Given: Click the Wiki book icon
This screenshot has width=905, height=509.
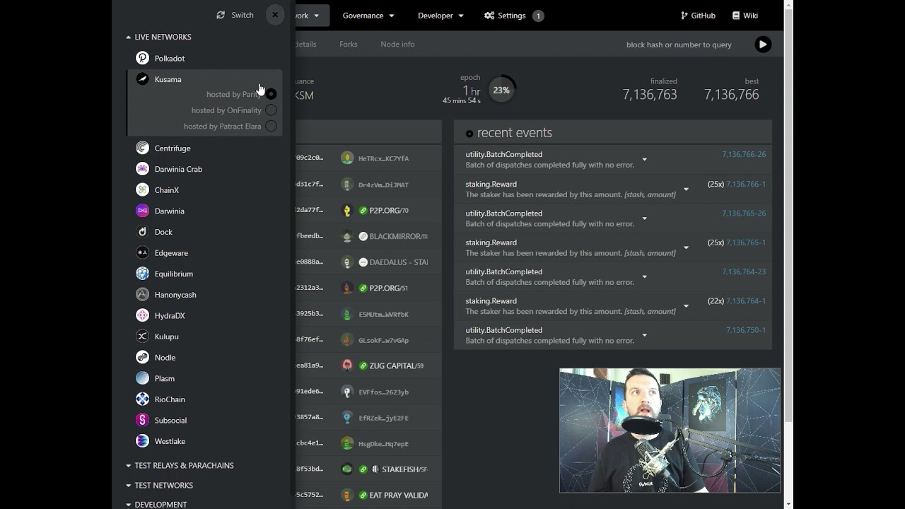Looking at the screenshot, I should (x=736, y=16).
